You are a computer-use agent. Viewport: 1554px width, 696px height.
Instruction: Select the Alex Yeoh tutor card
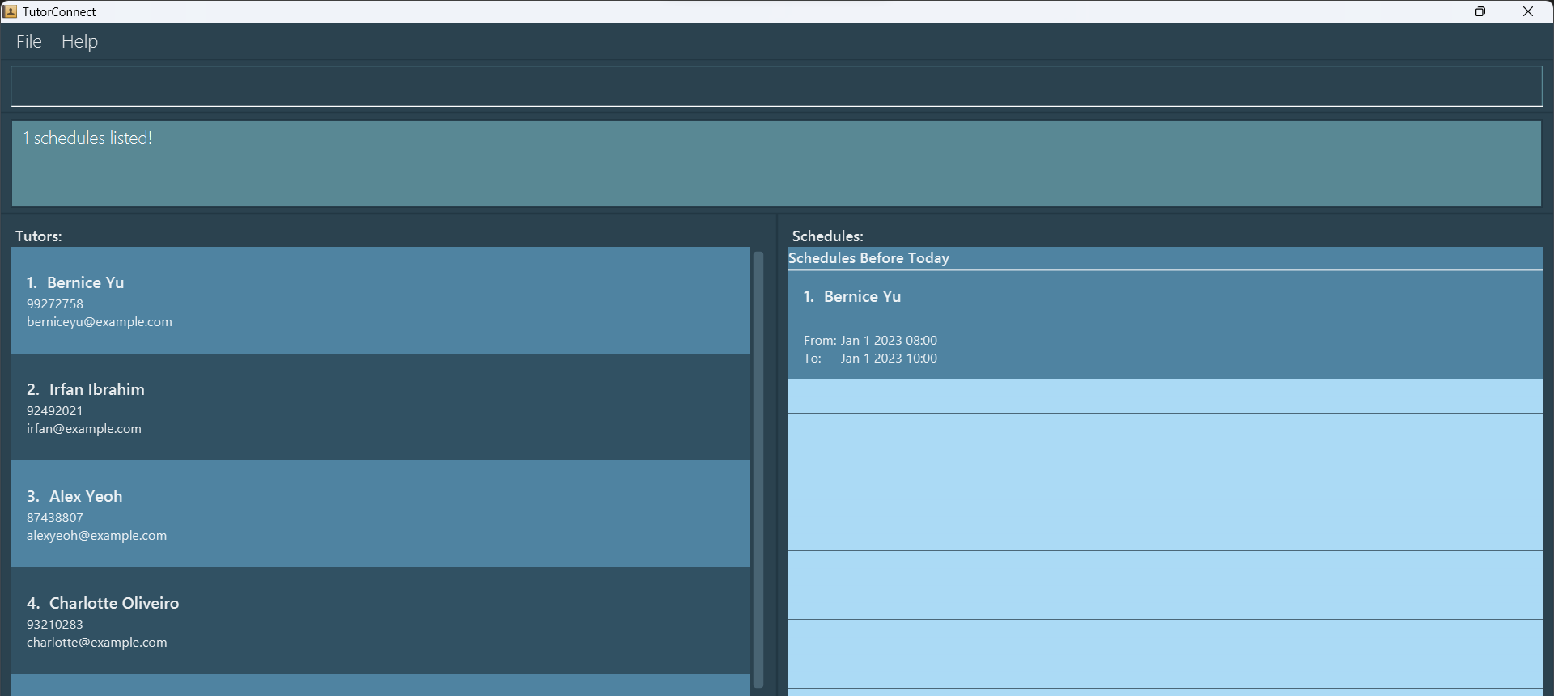[380, 514]
